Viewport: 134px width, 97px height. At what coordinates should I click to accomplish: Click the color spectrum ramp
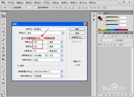tap(113, 29)
